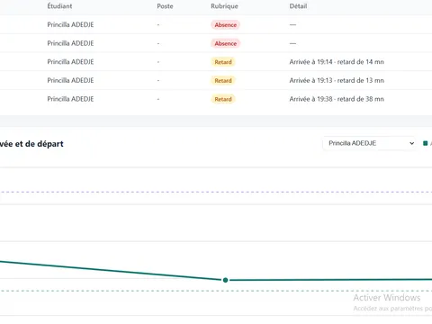The image size is (432, 324).
Task: Click the Poste dash in the 19:38 row
Action: click(x=158, y=99)
